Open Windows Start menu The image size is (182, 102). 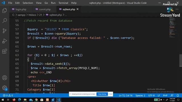pos(3,100)
